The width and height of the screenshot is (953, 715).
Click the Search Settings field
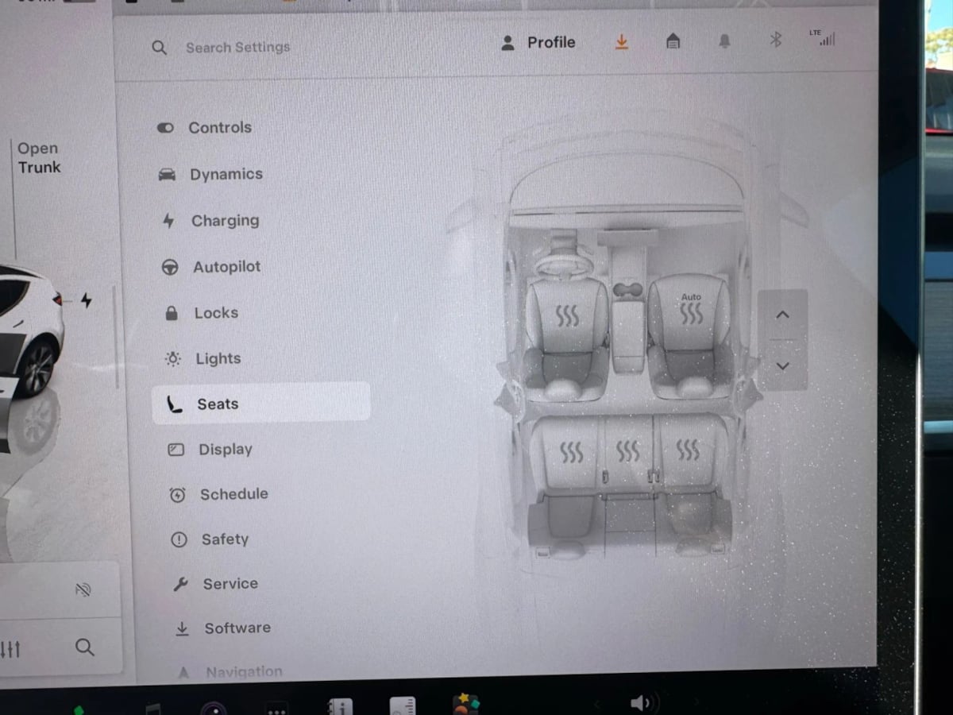237,47
